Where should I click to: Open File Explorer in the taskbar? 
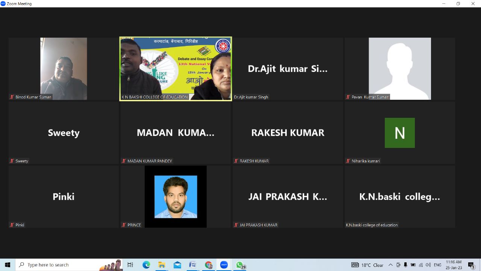(x=162, y=265)
